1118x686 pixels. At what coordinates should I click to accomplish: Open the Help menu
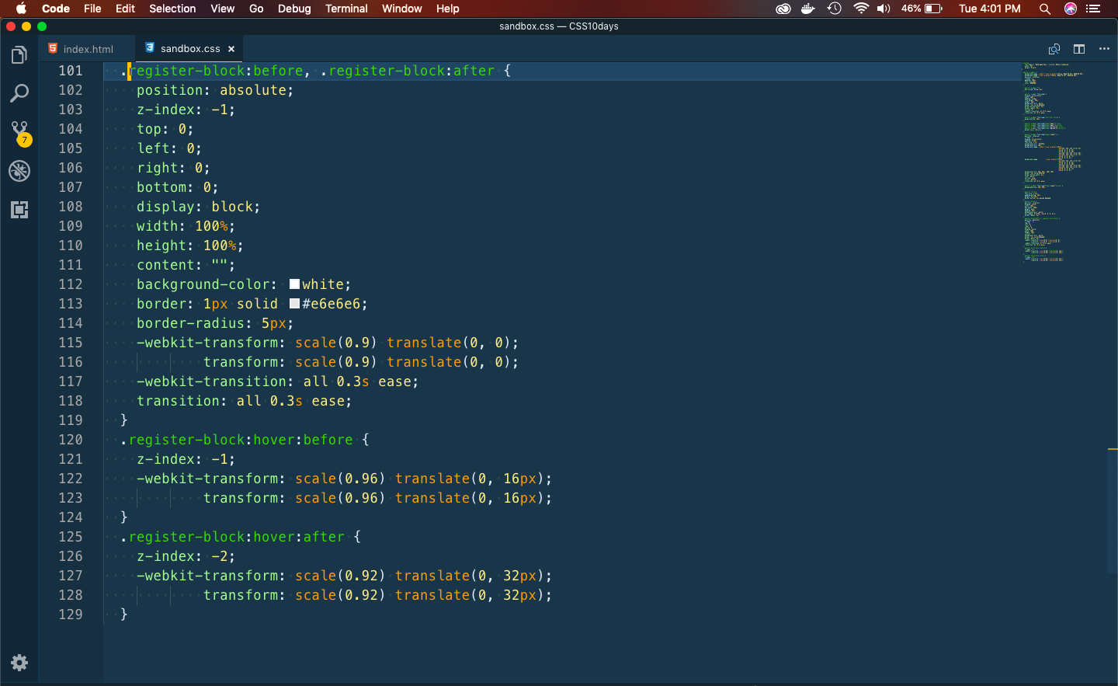click(447, 9)
